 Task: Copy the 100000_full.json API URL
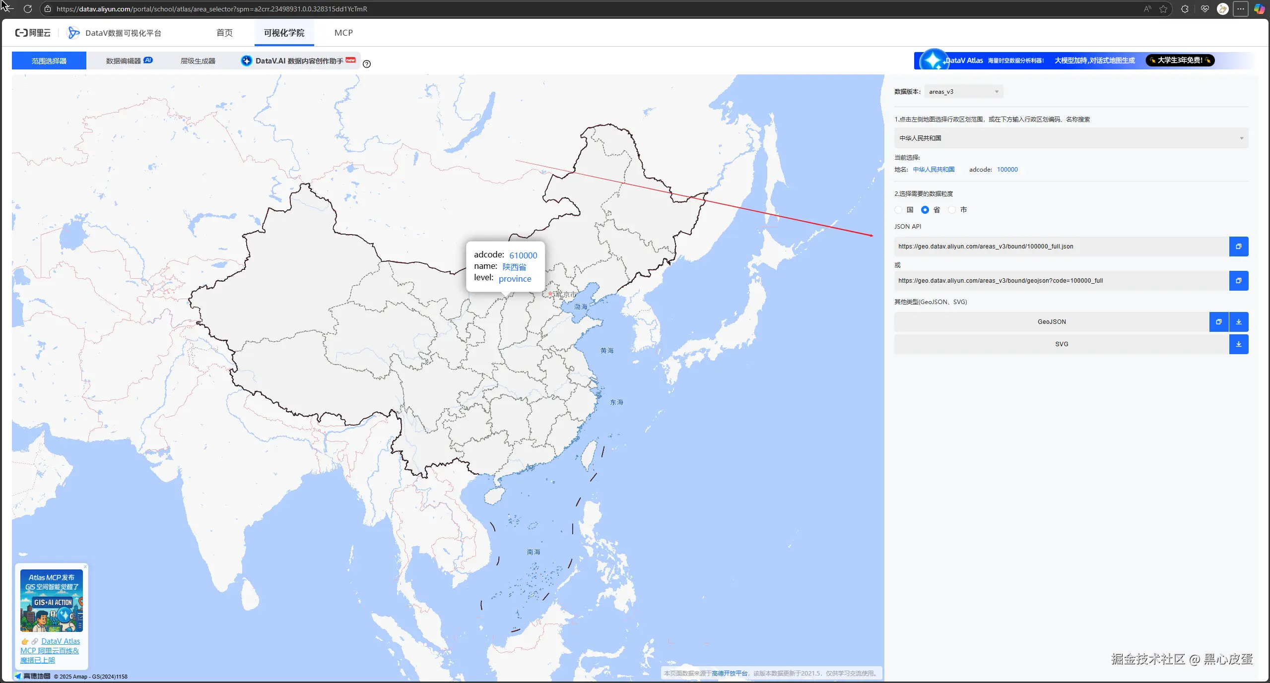(1238, 247)
